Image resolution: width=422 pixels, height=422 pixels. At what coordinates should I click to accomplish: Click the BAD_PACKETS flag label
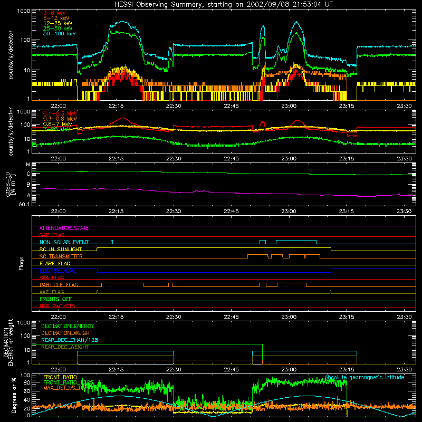(57, 306)
